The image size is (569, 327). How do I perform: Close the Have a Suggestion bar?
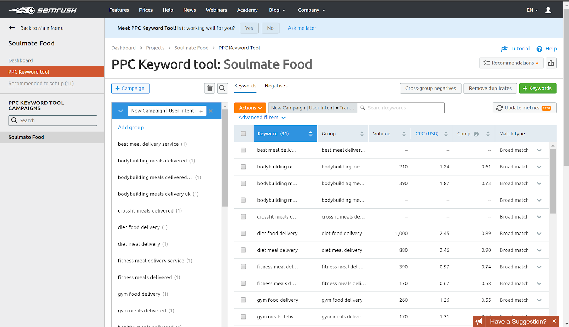coord(554,321)
